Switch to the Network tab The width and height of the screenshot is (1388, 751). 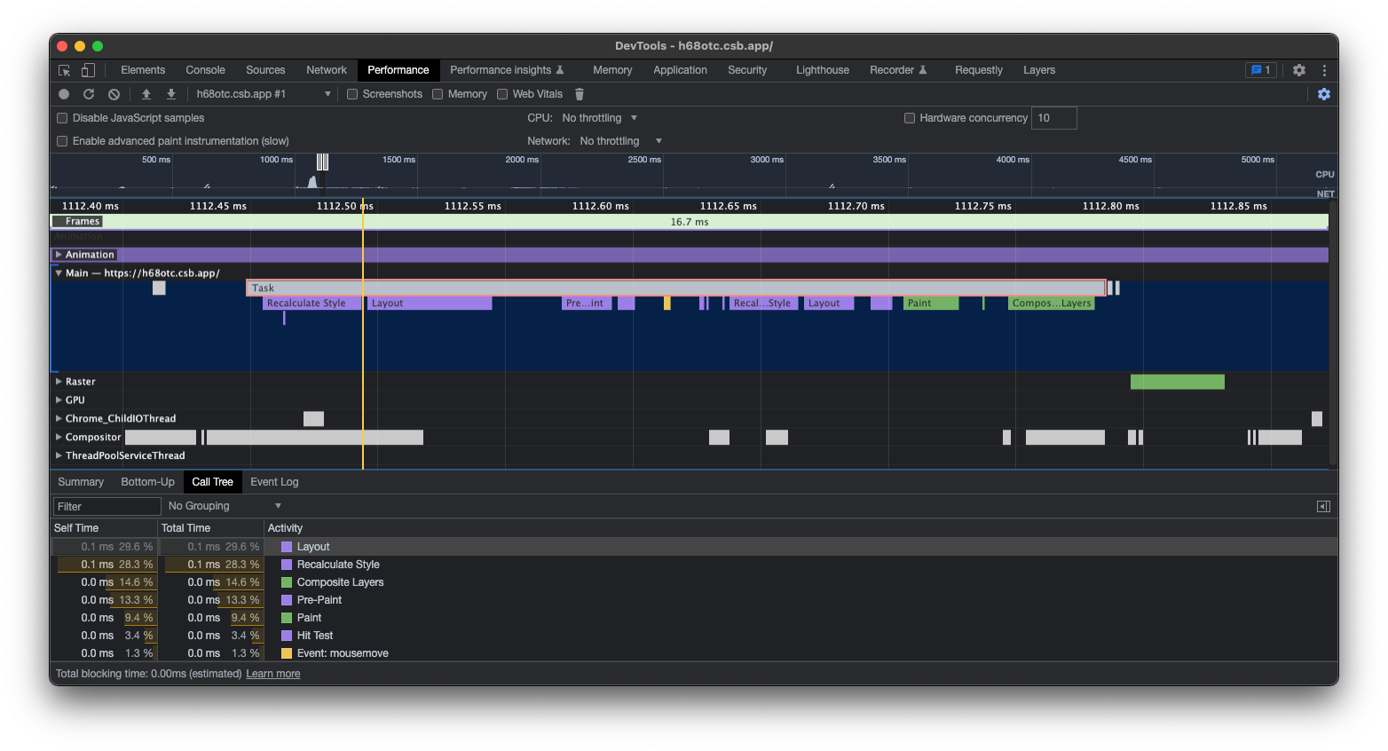327,70
